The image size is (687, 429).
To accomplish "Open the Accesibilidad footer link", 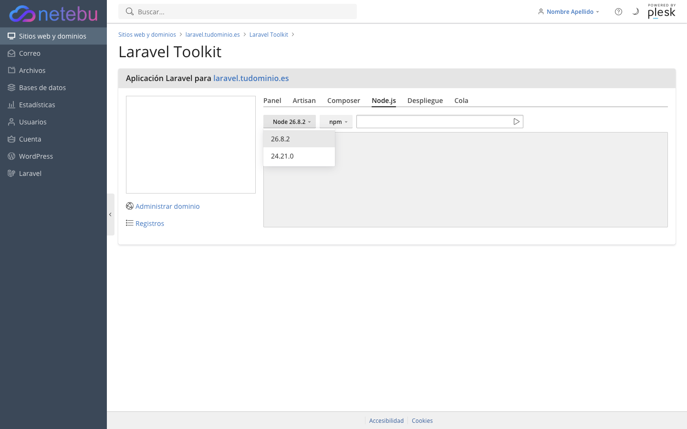I will pyautogui.click(x=386, y=421).
